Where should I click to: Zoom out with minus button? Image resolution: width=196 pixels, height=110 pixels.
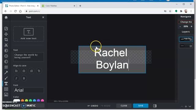180,27
